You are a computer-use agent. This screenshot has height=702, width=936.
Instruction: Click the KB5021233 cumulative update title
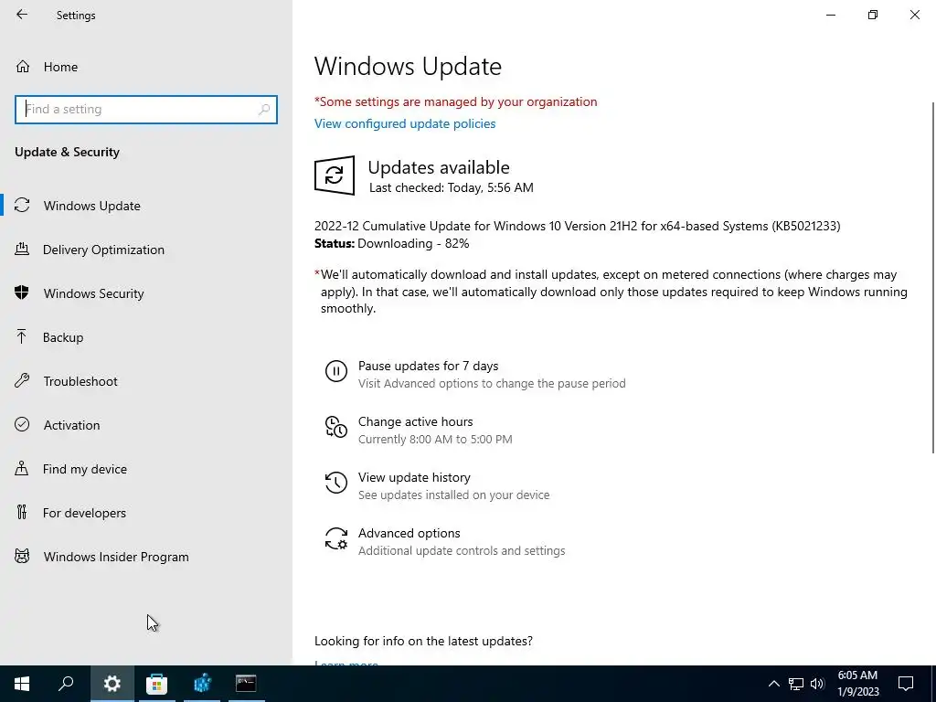pyautogui.click(x=578, y=226)
